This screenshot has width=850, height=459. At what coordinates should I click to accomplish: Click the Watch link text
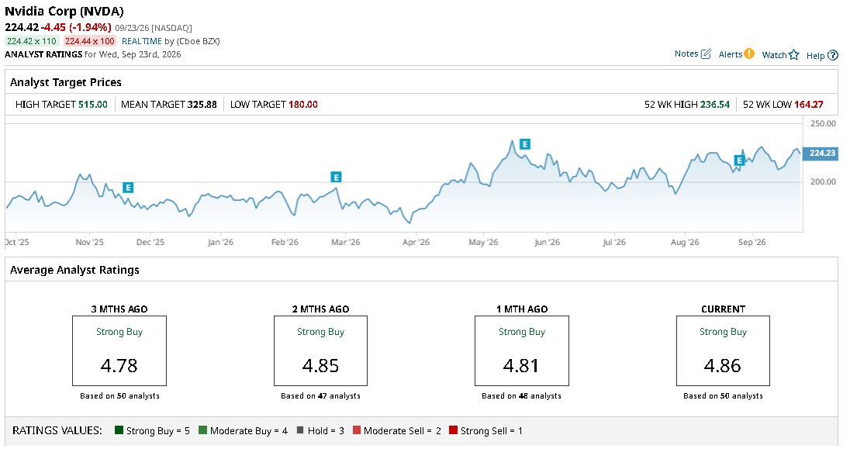point(774,55)
